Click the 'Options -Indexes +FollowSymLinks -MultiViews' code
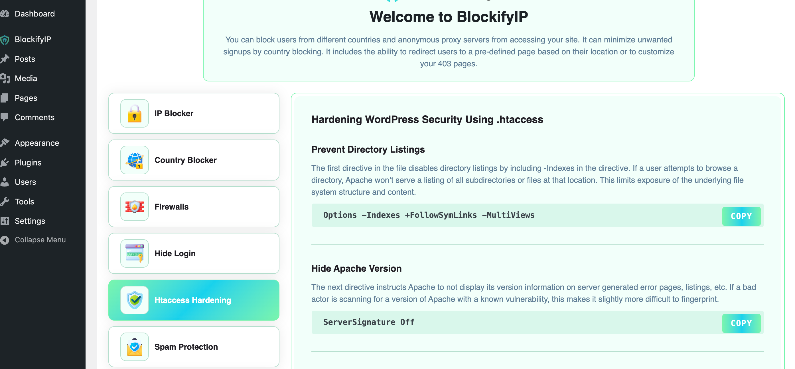 429,215
